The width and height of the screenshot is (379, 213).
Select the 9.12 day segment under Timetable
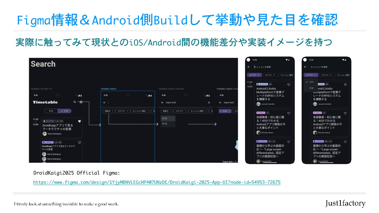(x=51, y=111)
